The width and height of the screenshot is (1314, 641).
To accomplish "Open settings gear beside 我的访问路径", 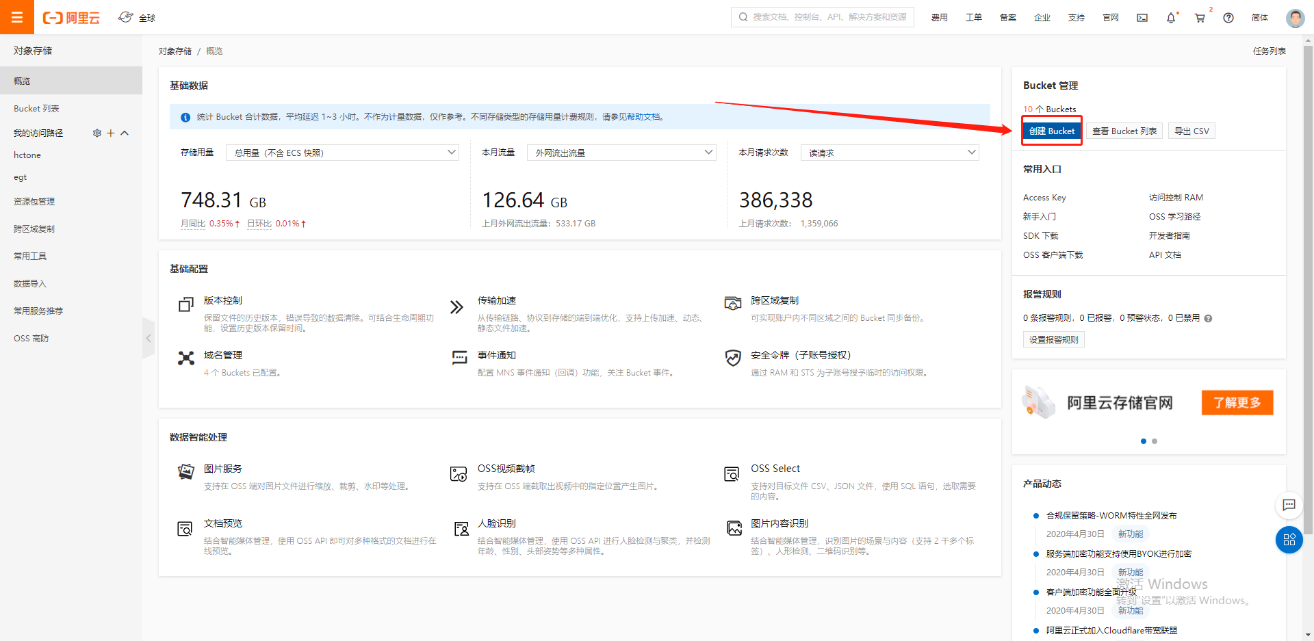I will coord(96,133).
